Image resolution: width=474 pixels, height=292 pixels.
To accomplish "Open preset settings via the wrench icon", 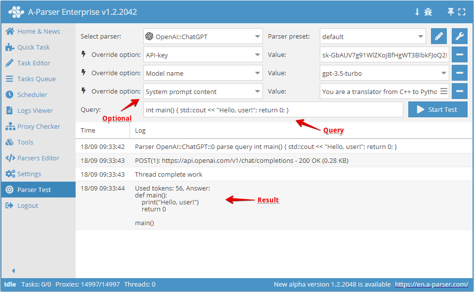I will coord(459,36).
